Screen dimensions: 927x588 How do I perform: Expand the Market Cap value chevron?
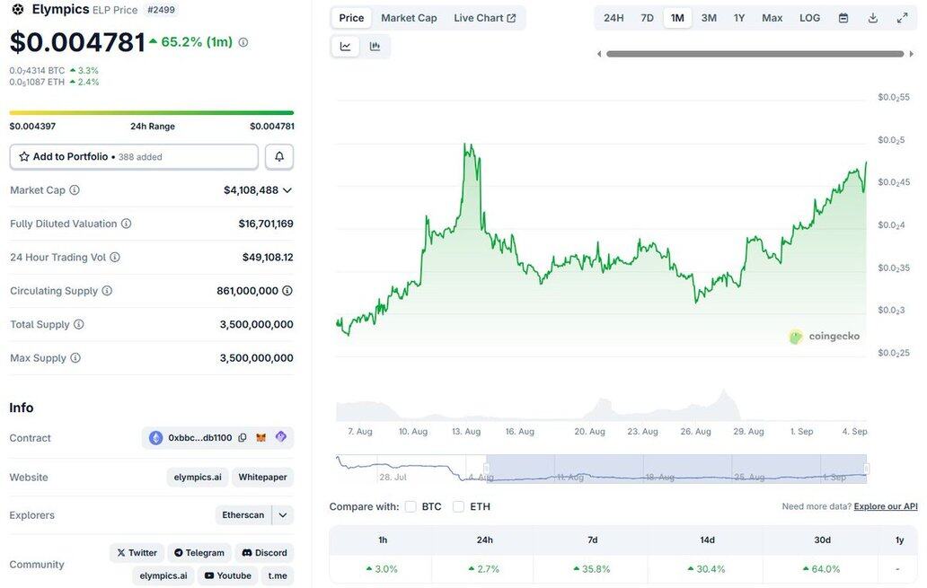(x=287, y=190)
